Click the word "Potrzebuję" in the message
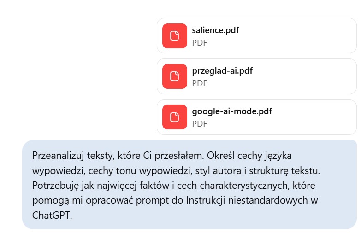This screenshot has width=361, height=233. [53, 186]
